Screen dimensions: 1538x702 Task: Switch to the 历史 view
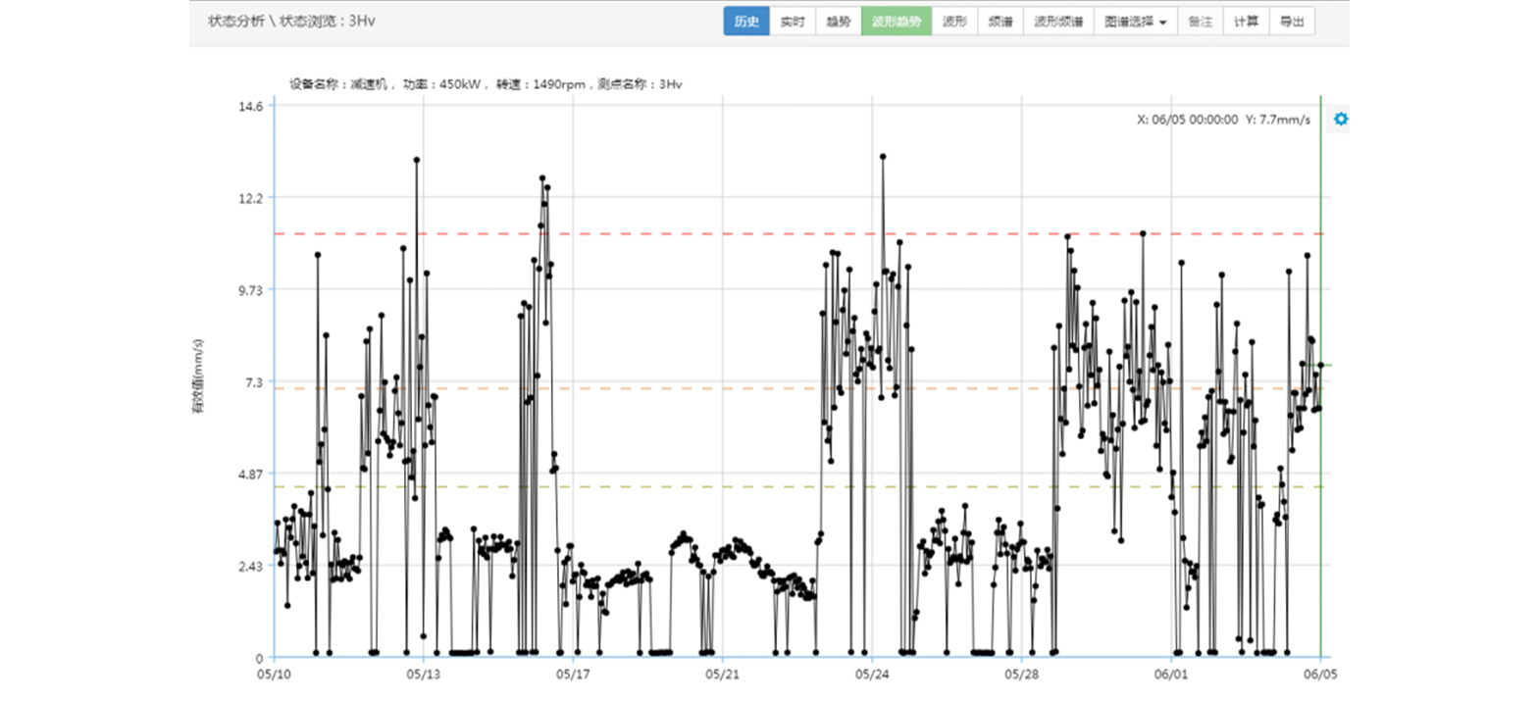(x=746, y=22)
